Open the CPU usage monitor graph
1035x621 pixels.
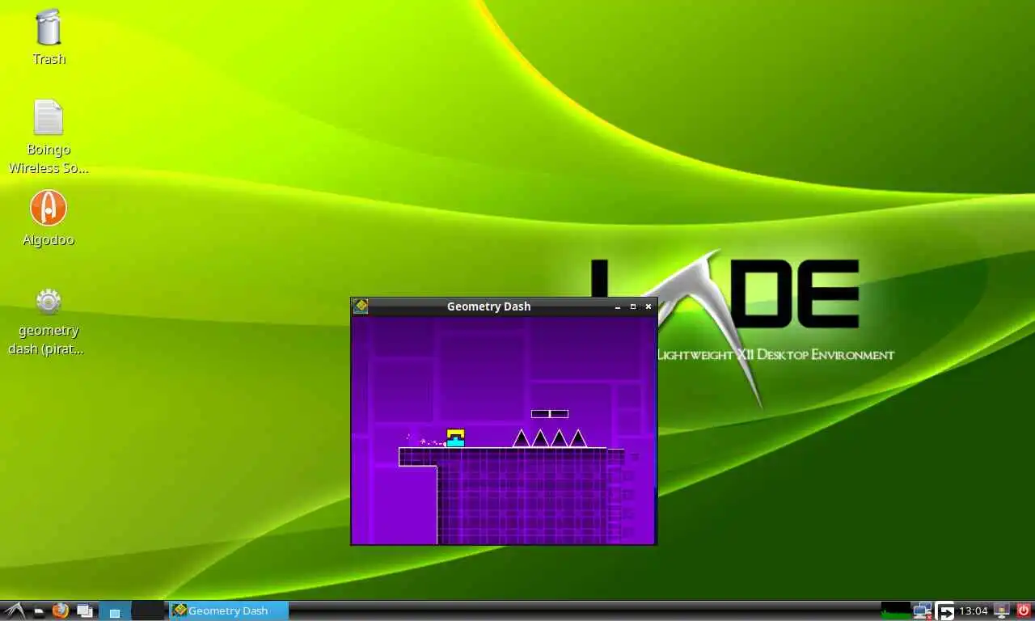[x=895, y=610]
